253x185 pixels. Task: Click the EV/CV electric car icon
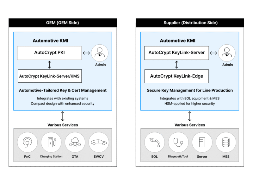click(x=99, y=142)
